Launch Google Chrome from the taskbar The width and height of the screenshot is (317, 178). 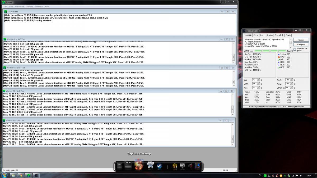21,175
